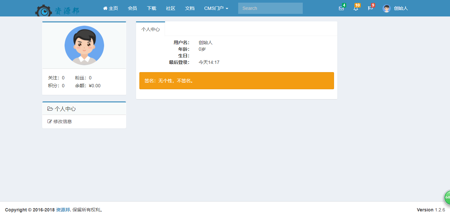Screen dimensions: 450x218
Task: Click the green circular badge at right edge
Action: (x=447, y=197)
